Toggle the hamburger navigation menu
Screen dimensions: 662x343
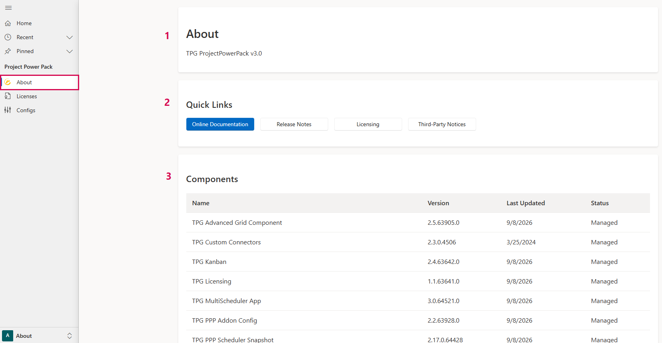click(x=8, y=8)
